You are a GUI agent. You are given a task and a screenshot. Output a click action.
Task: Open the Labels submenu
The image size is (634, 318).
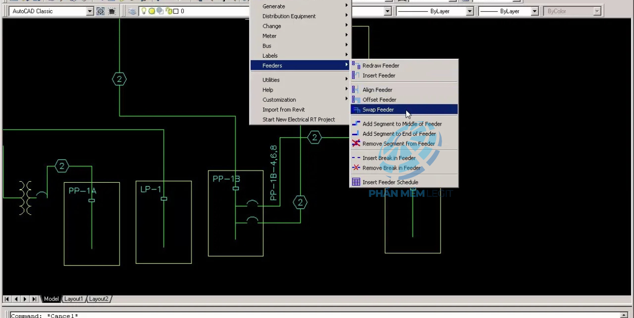click(300, 56)
